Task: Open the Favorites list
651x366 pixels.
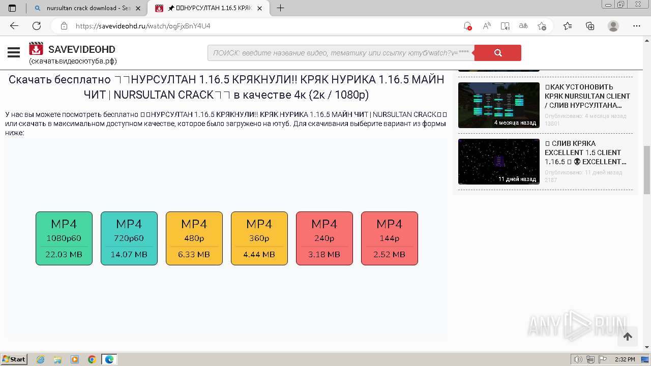Action: coord(568,26)
